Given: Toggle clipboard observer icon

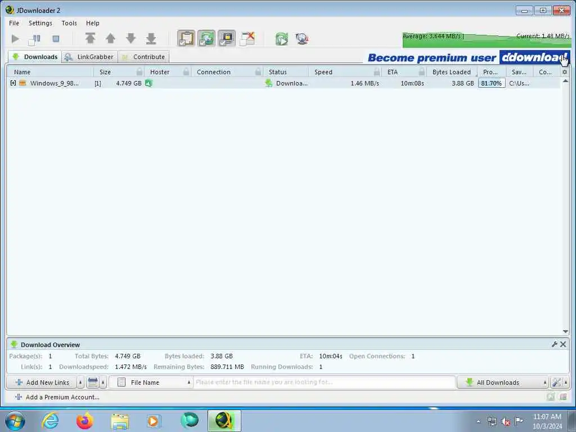Looking at the screenshot, I should pyautogui.click(x=186, y=39).
